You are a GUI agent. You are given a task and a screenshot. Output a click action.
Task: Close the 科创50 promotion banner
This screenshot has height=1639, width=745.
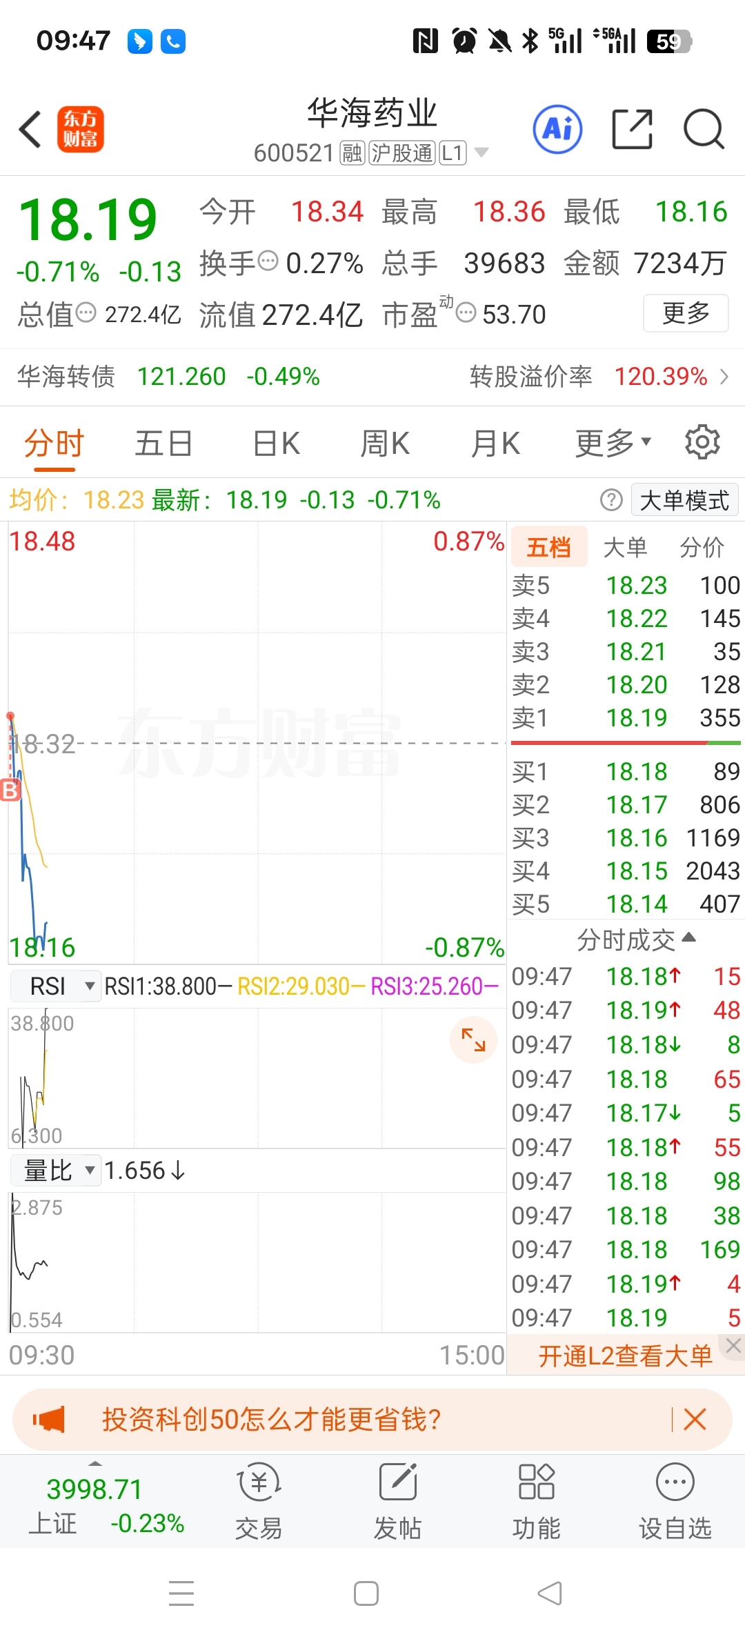695,1420
